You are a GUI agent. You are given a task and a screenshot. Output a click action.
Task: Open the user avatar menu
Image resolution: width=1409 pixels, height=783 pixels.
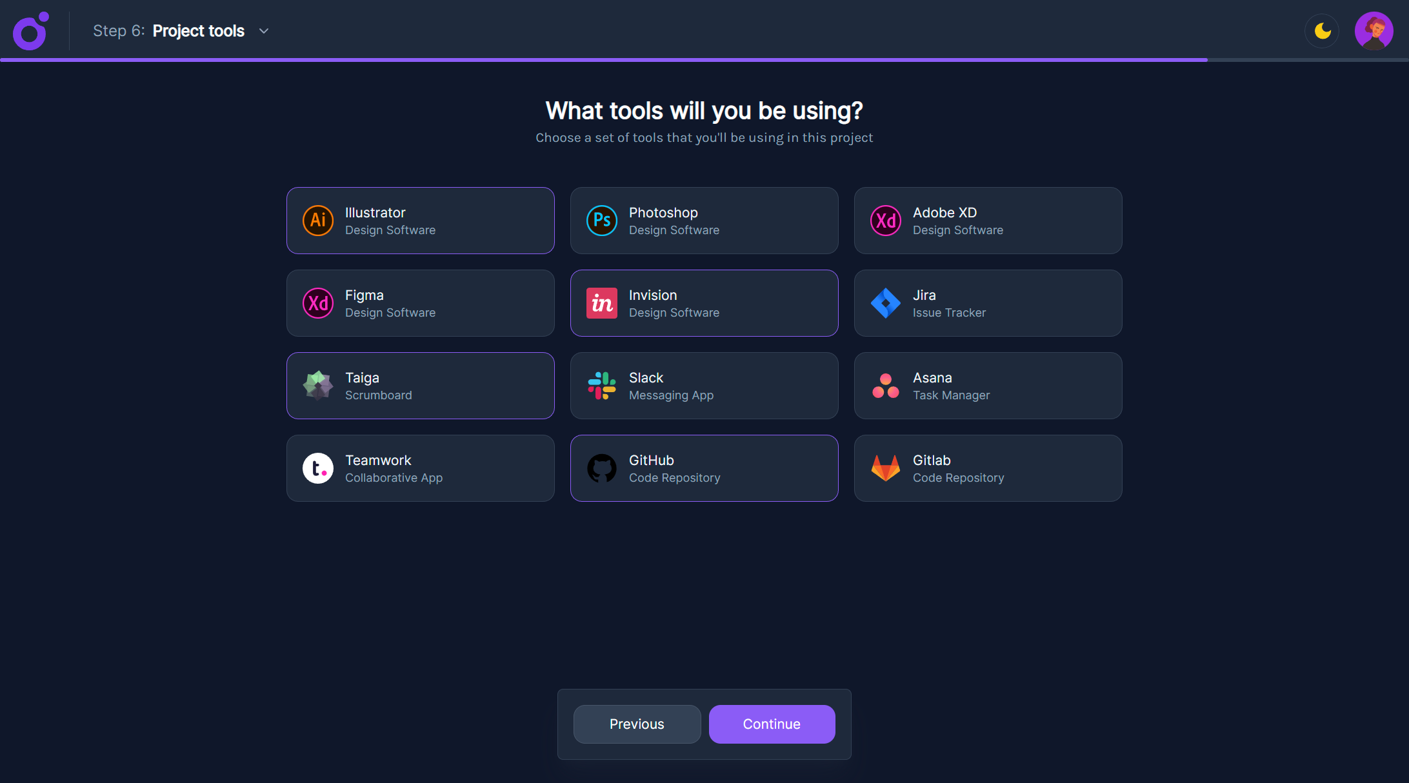click(1374, 31)
